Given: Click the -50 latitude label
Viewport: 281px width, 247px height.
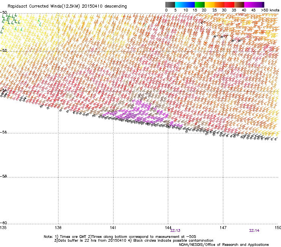Looking at the screenshot, I should pyautogui.click(x=3, y=13).
